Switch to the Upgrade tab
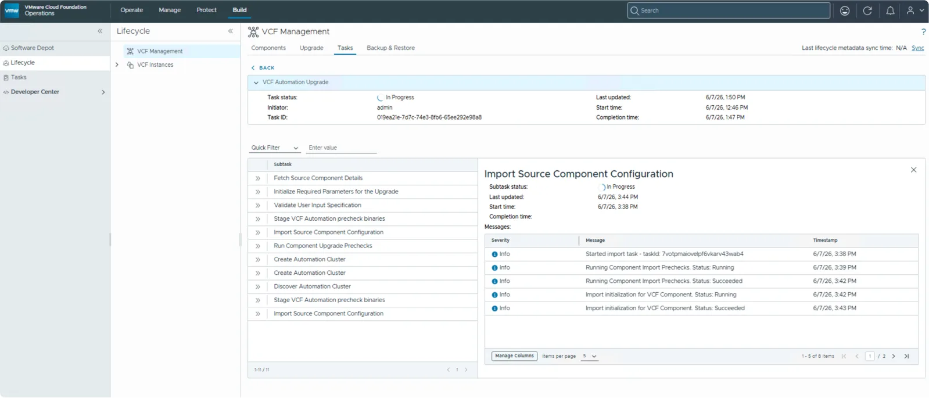This screenshot has height=398, width=929. tap(311, 48)
